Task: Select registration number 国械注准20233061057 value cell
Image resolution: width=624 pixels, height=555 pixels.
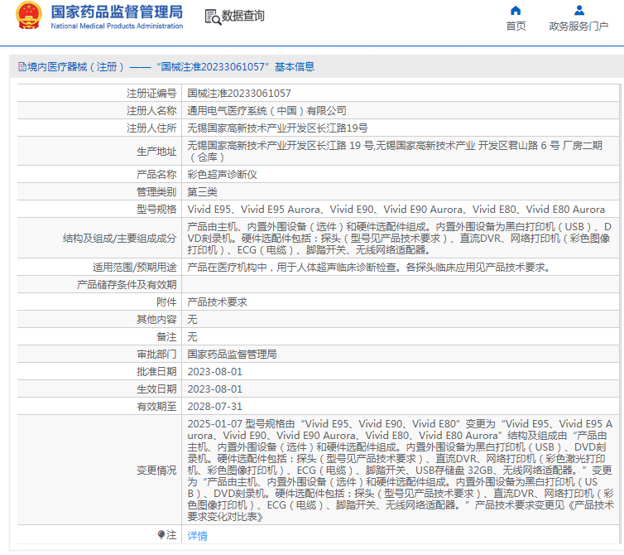Action: [239, 94]
